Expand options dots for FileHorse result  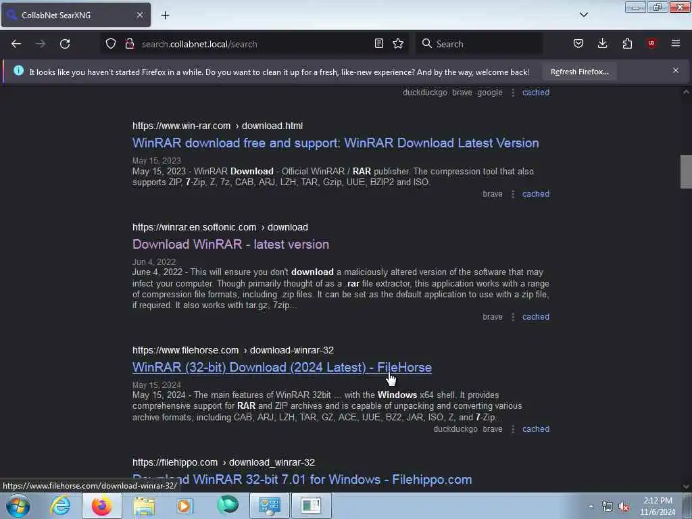513,429
